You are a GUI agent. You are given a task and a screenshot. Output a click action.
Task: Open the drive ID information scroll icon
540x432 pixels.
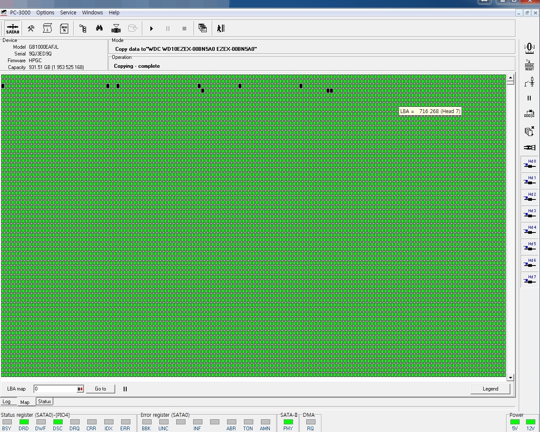click(x=47, y=28)
